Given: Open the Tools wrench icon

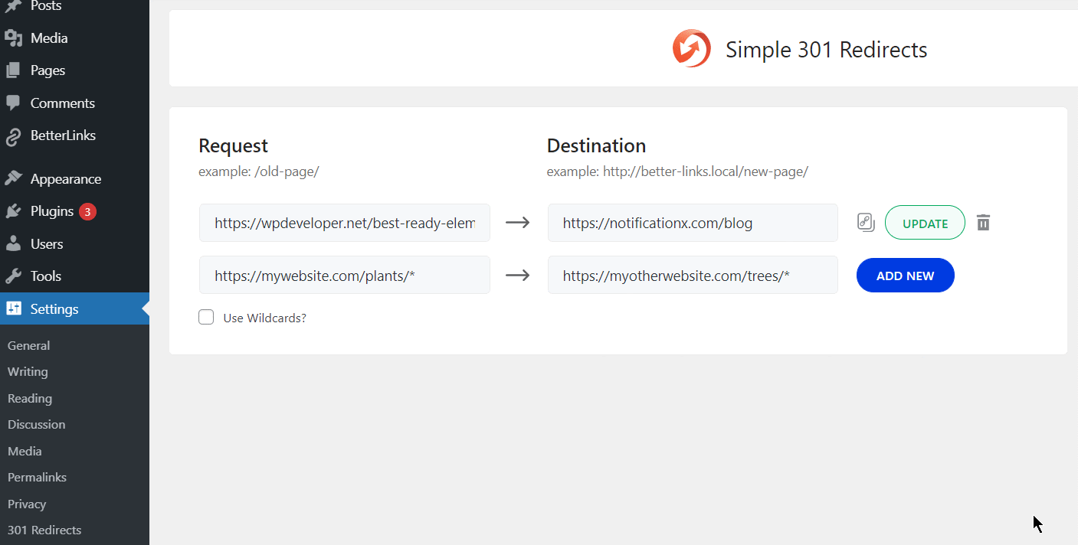Looking at the screenshot, I should pos(15,276).
